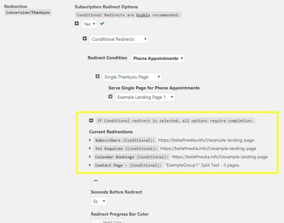Click the plus icon beside Yes dropdown
This screenshot has height=223, width=284.
click(x=76, y=23)
